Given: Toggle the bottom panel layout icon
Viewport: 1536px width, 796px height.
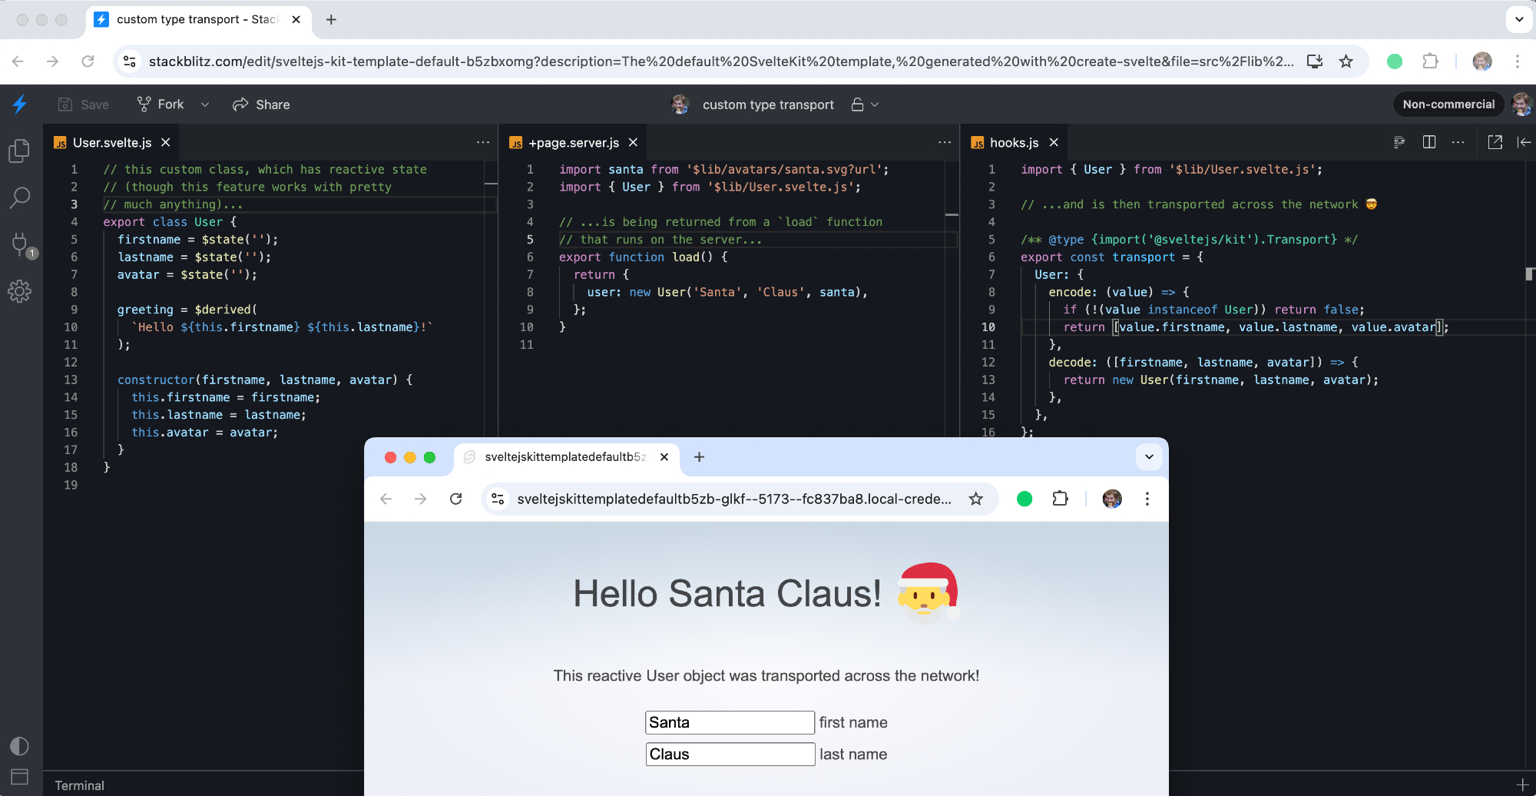Looking at the screenshot, I should pos(19,776).
